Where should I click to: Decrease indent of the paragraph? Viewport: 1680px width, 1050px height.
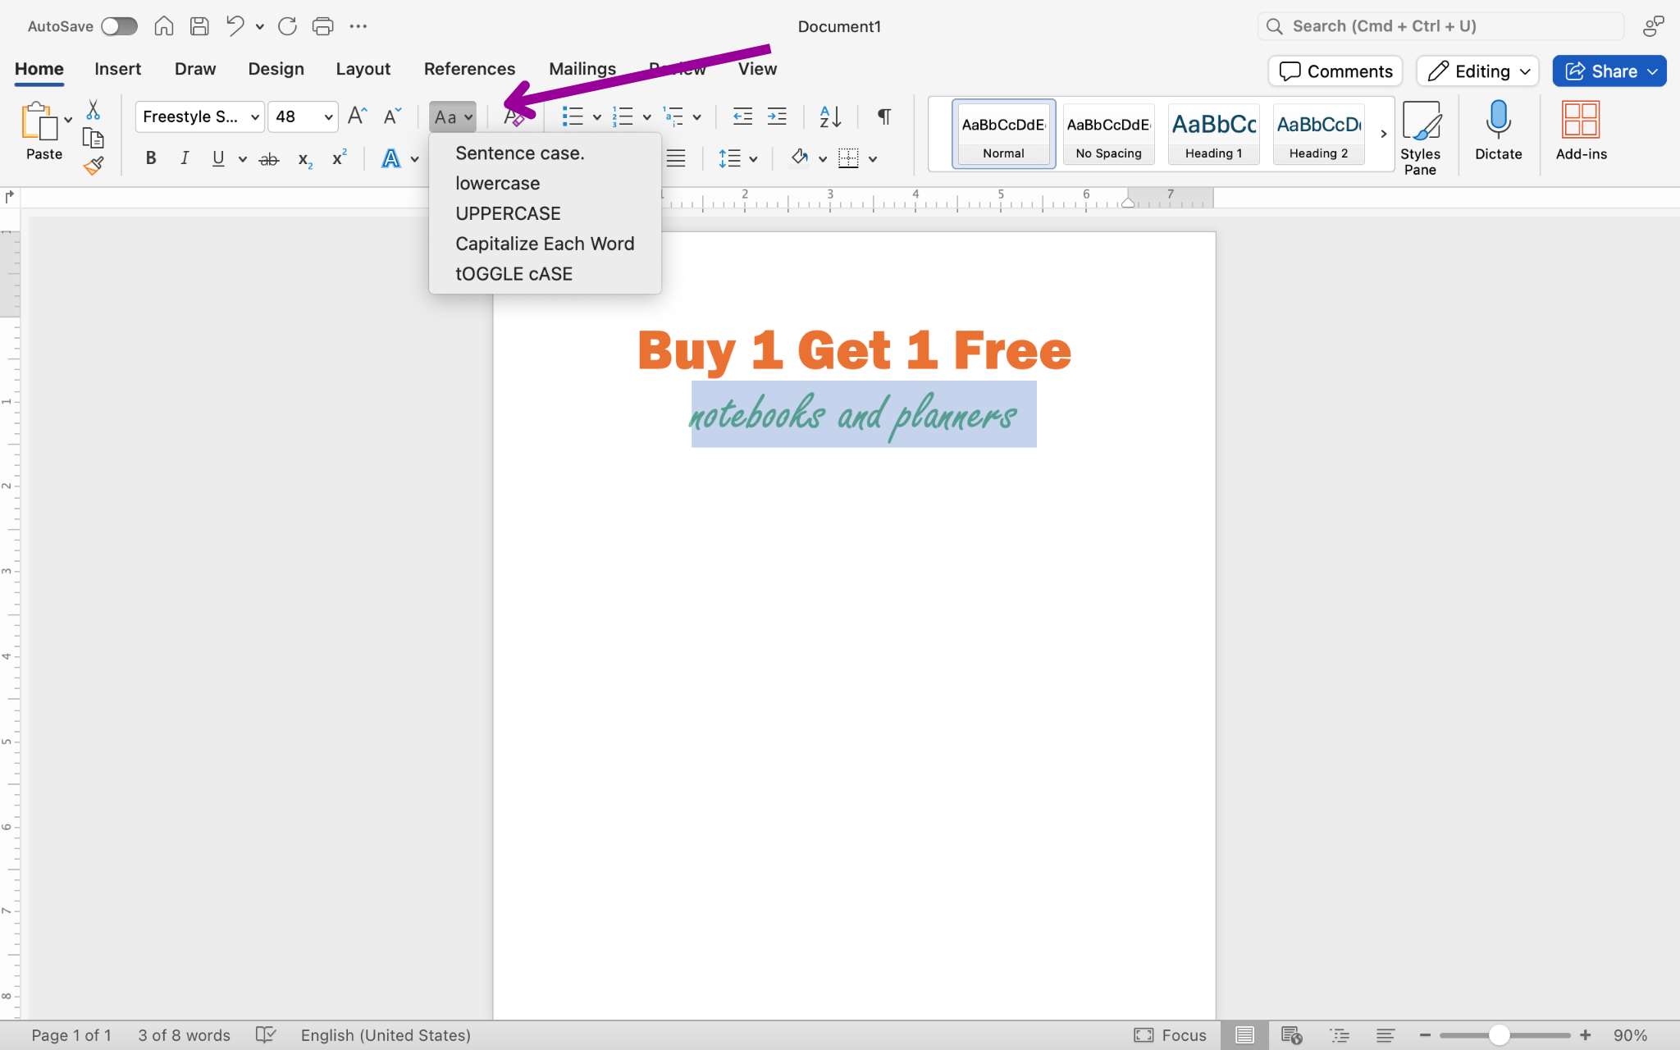coord(742,116)
